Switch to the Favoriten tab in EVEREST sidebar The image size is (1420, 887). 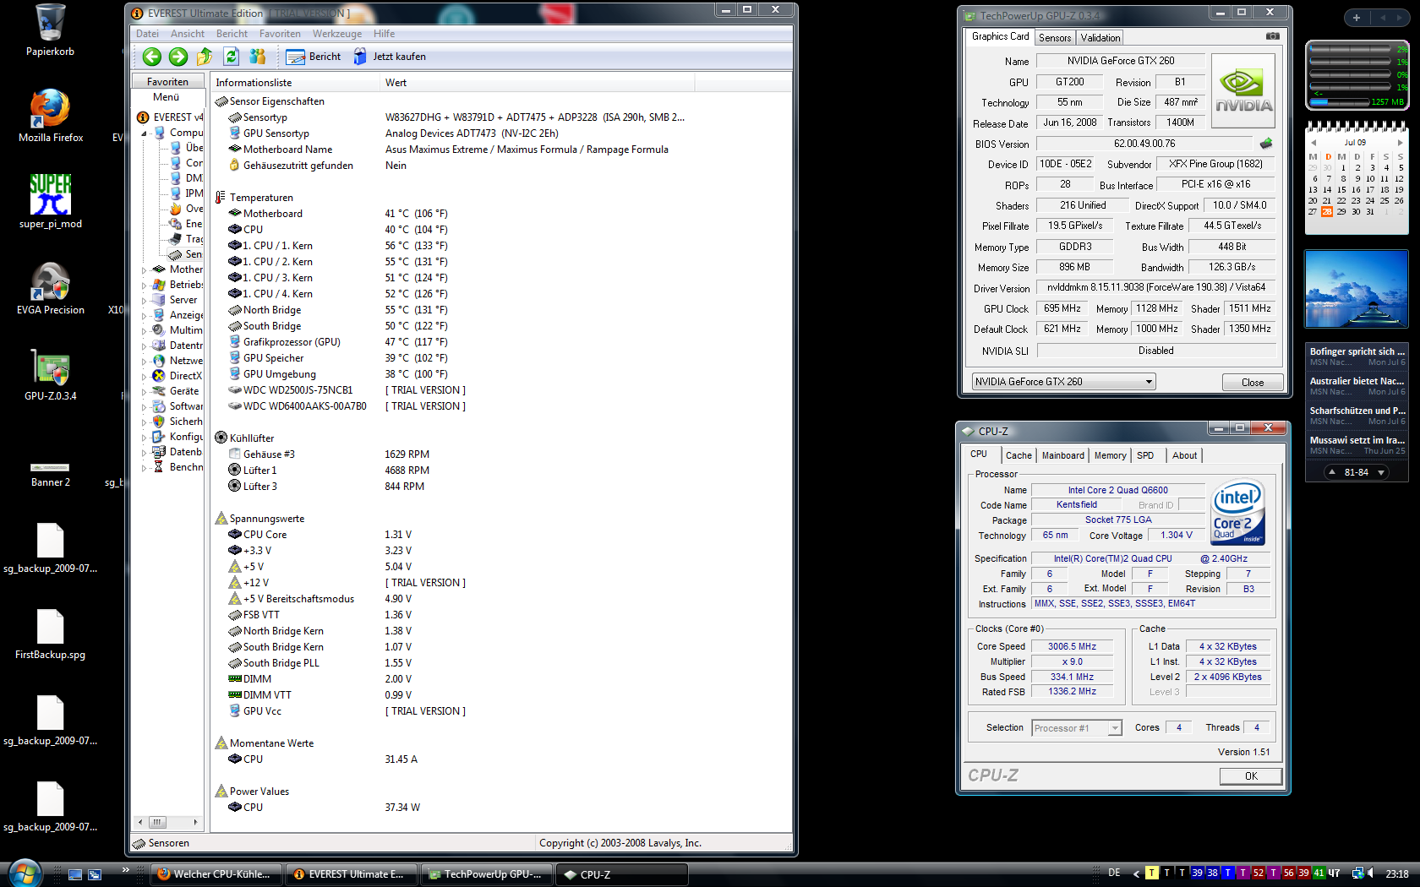tap(167, 82)
